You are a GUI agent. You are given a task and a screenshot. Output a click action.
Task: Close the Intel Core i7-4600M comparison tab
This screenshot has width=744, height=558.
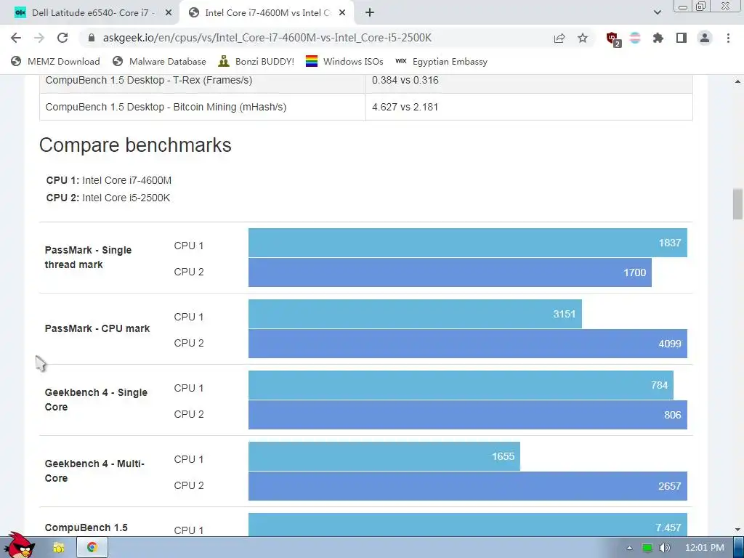(x=342, y=13)
